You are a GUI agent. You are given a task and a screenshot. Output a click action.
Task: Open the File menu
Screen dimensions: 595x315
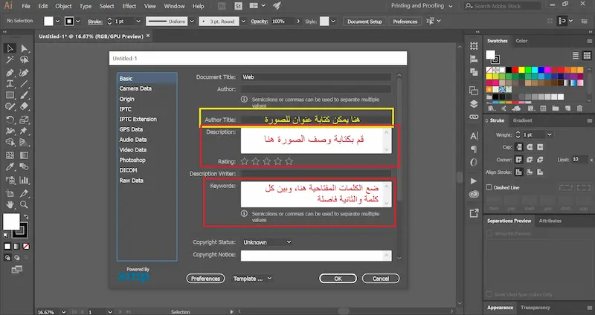pyautogui.click(x=26, y=6)
